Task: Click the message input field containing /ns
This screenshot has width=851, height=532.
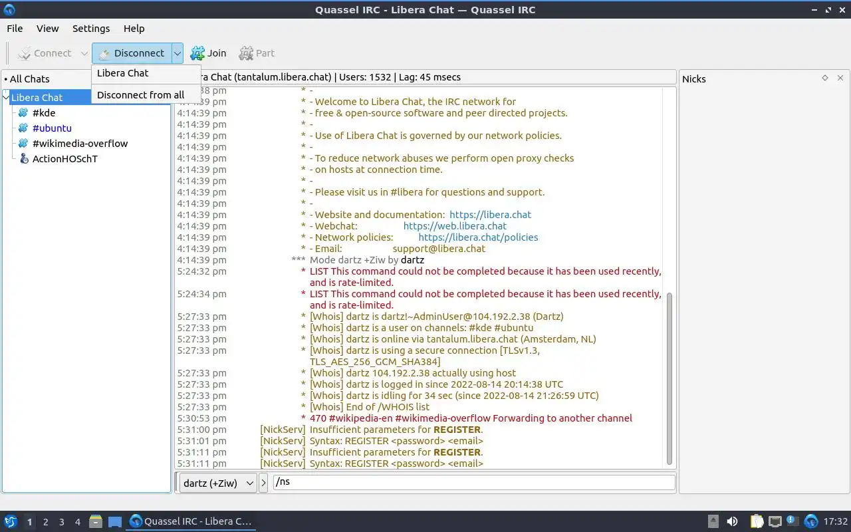Action: tap(474, 482)
